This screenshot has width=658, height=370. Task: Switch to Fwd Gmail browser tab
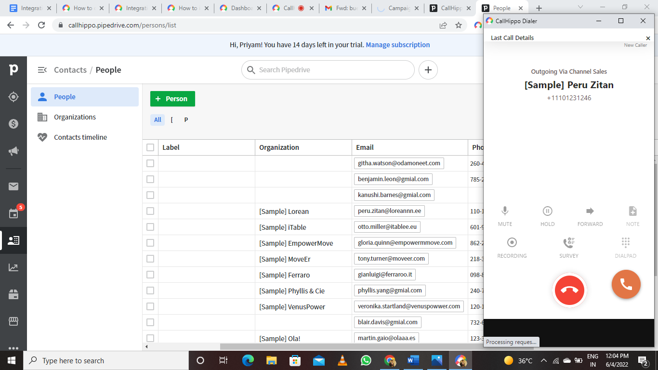(345, 8)
